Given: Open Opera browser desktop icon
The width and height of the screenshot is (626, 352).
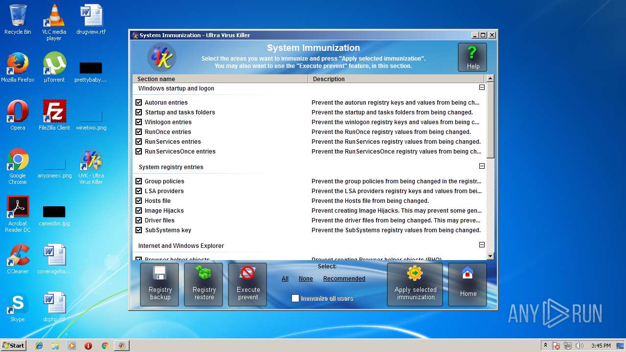Looking at the screenshot, I should pyautogui.click(x=18, y=115).
